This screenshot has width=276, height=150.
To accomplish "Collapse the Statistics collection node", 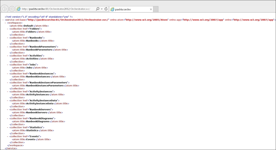I will pos(8,127).
